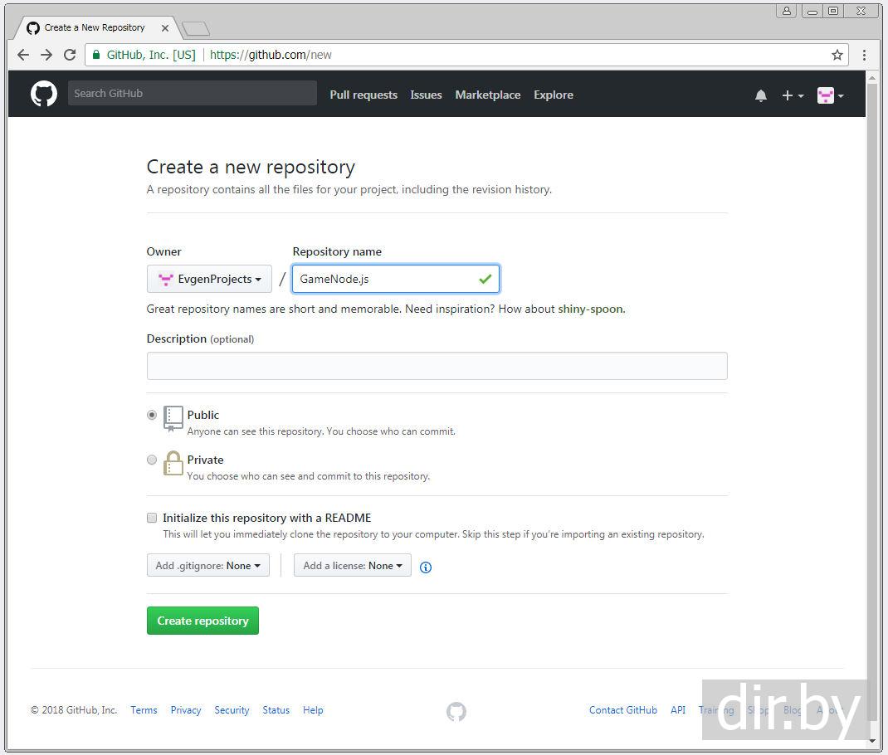
Task: Open the Terms footer link
Action: coord(144,710)
